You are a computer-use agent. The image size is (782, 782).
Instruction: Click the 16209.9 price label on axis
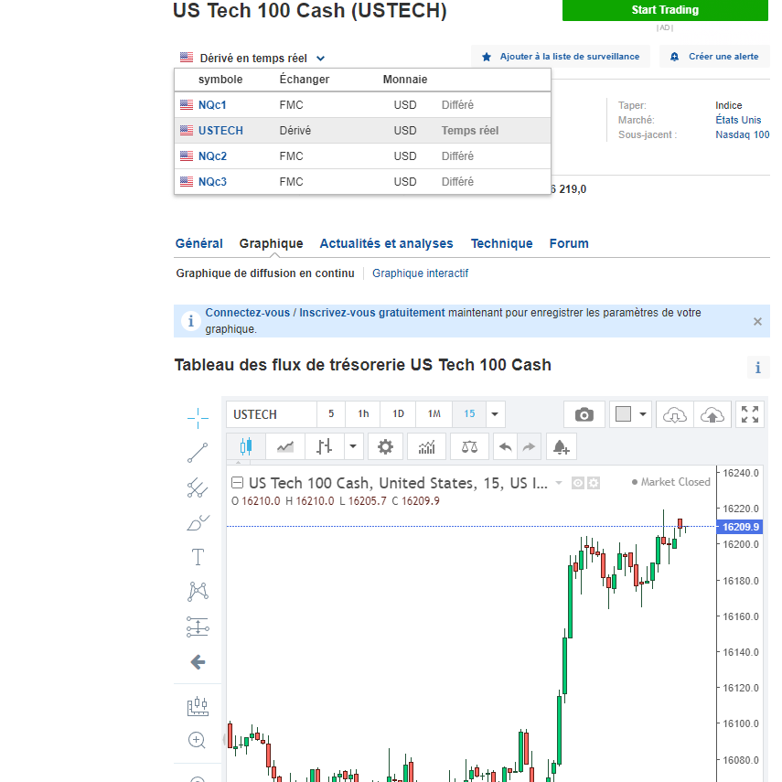(741, 527)
